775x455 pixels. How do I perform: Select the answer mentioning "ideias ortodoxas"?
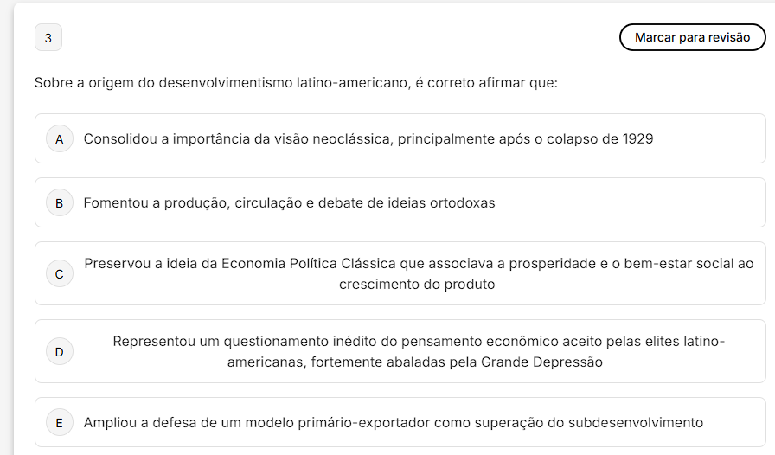[x=289, y=203]
